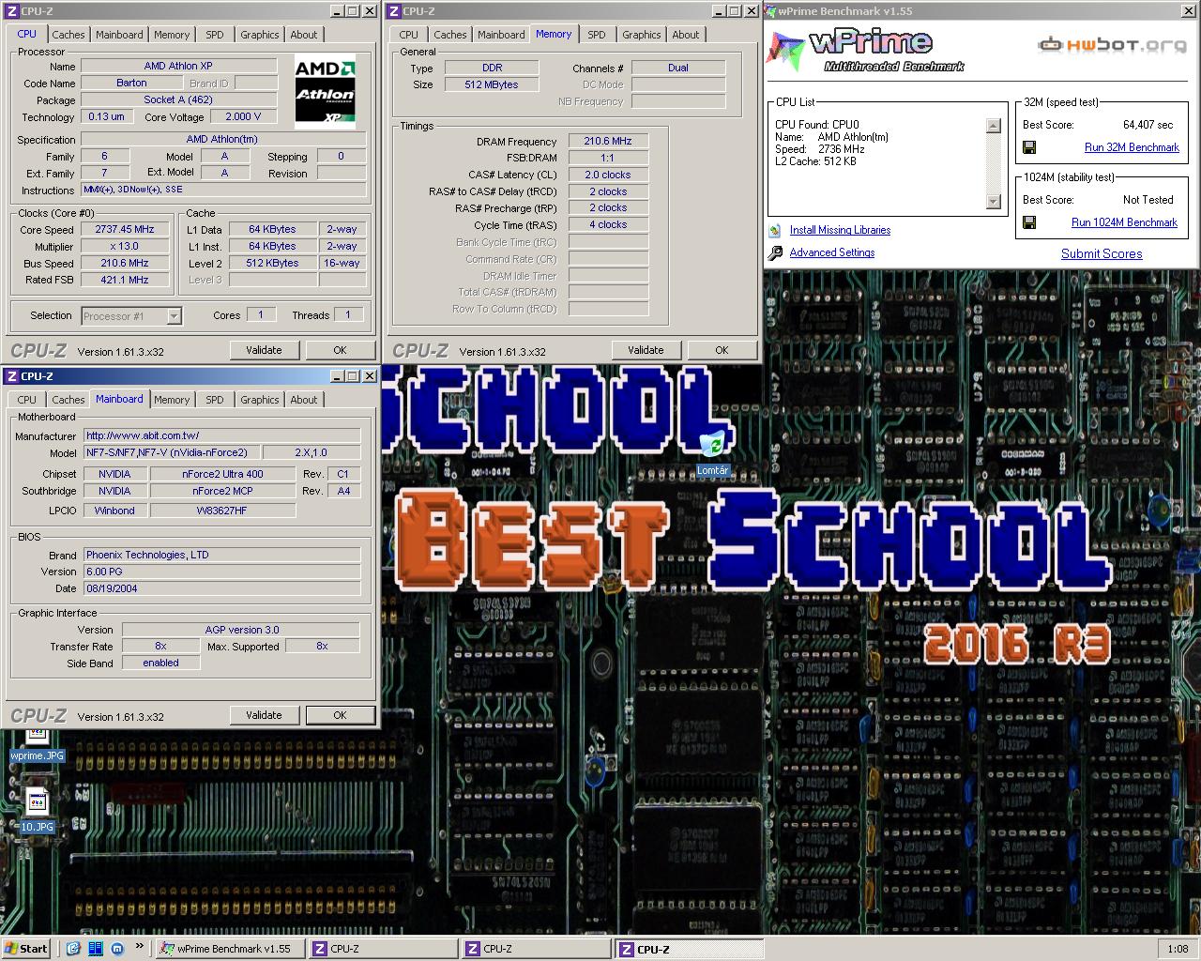This screenshot has width=1201, height=961.
Task: Click the CPU List scrollbar up arrow
Action: tap(994, 126)
